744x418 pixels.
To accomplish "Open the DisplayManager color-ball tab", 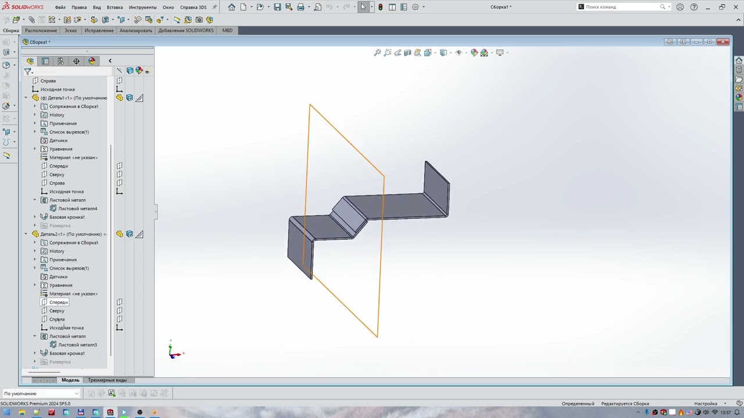I will click(92, 61).
